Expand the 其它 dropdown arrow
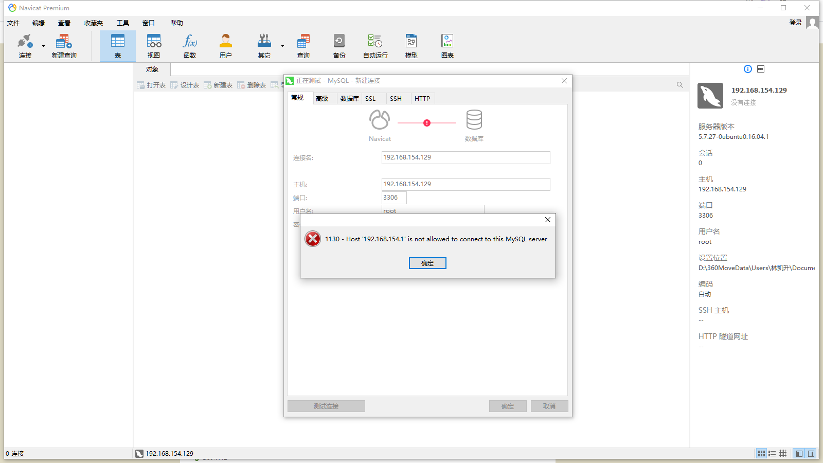Screen dimensions: 823x463 (x=282, y=46)
